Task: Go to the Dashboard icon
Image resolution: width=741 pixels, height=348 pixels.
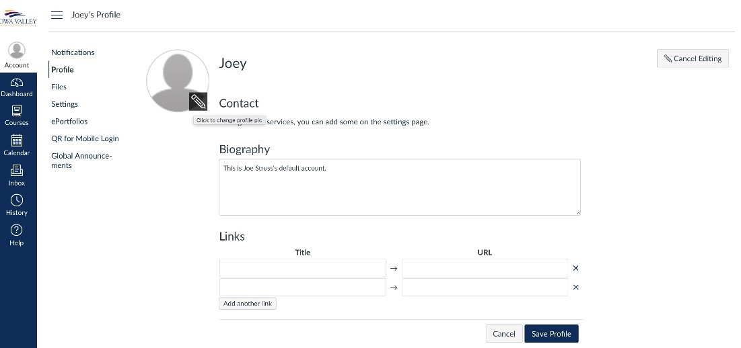Action: click(x=17, y=83)
